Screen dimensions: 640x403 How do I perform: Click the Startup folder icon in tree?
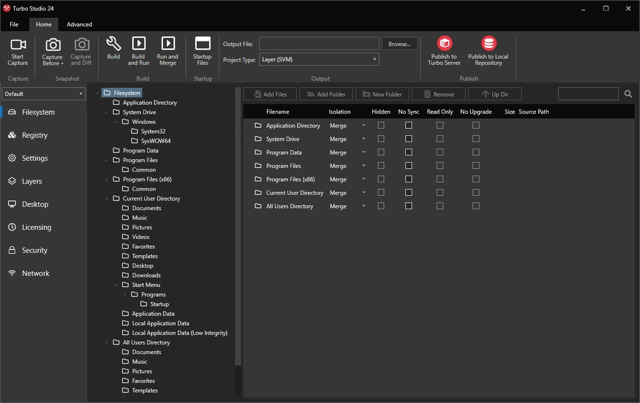click(143, 304)
